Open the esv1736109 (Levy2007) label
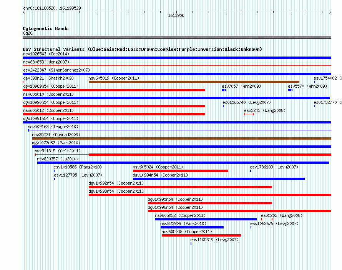This screenshot has height=270, width=342. coord(274,167)
